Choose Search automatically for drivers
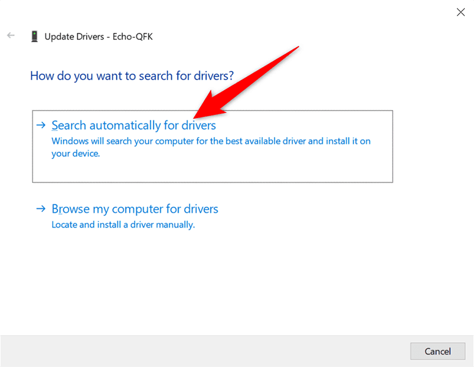 (212, 146)
